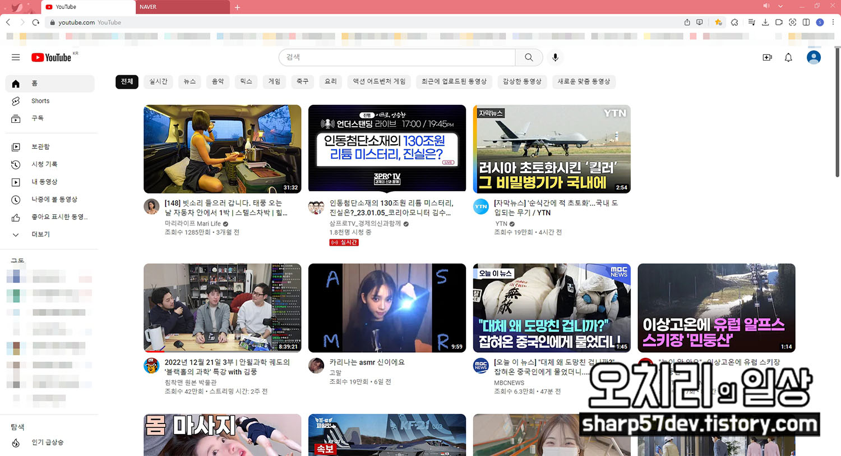
Task: Open a new browser tab
Action: point(237,7)
